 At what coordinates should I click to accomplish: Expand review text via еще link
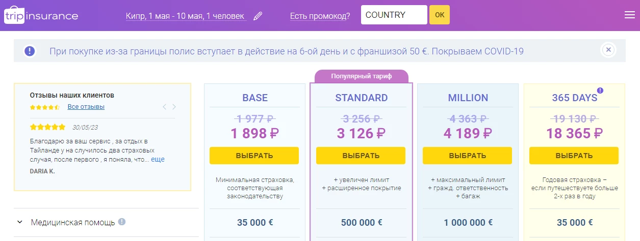pos(158,159)
